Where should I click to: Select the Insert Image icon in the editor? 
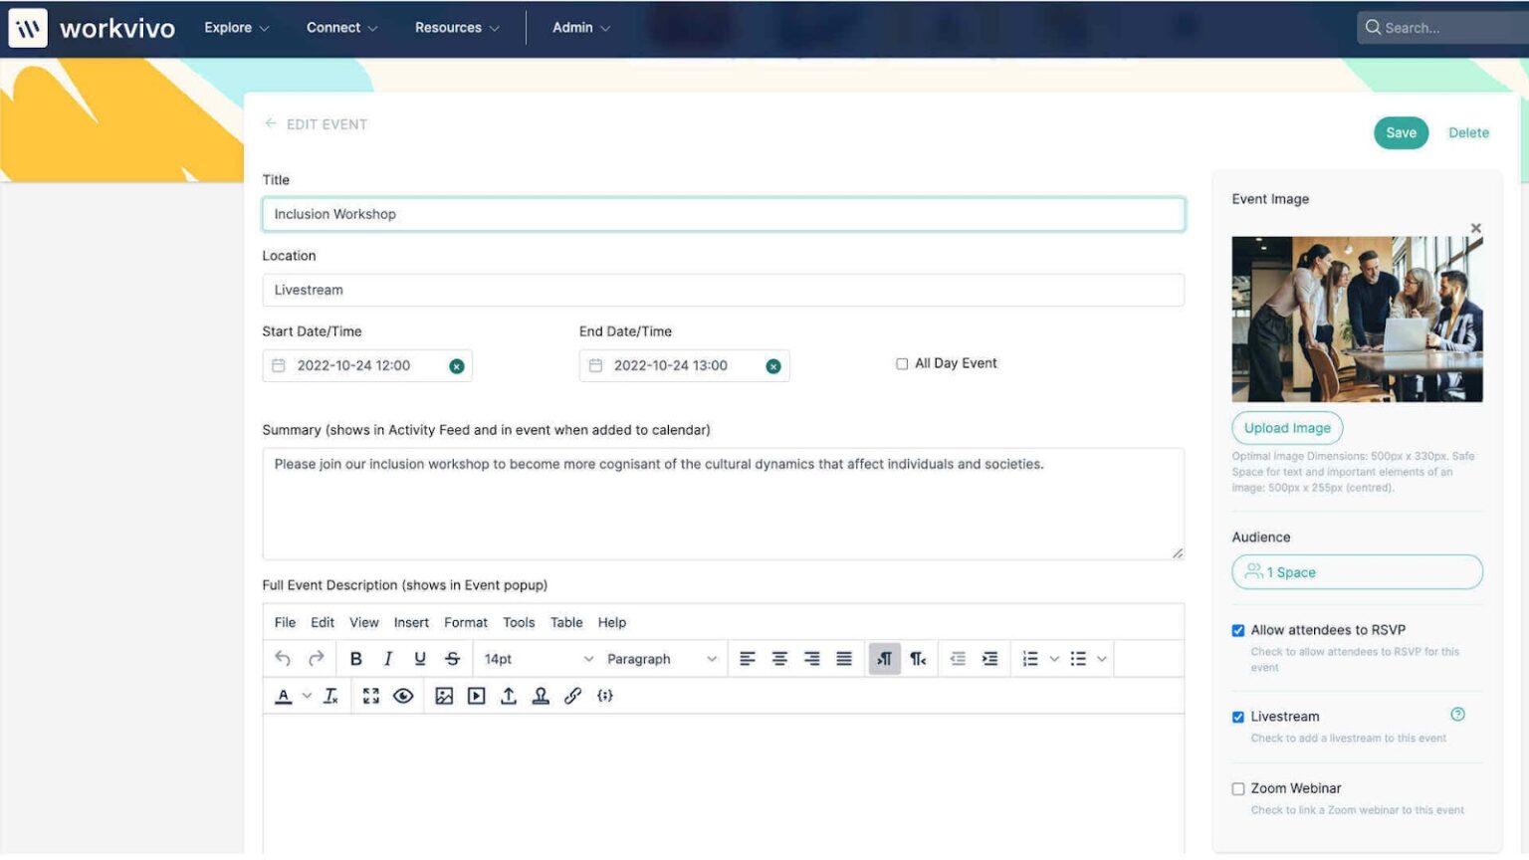pos(445,696)
